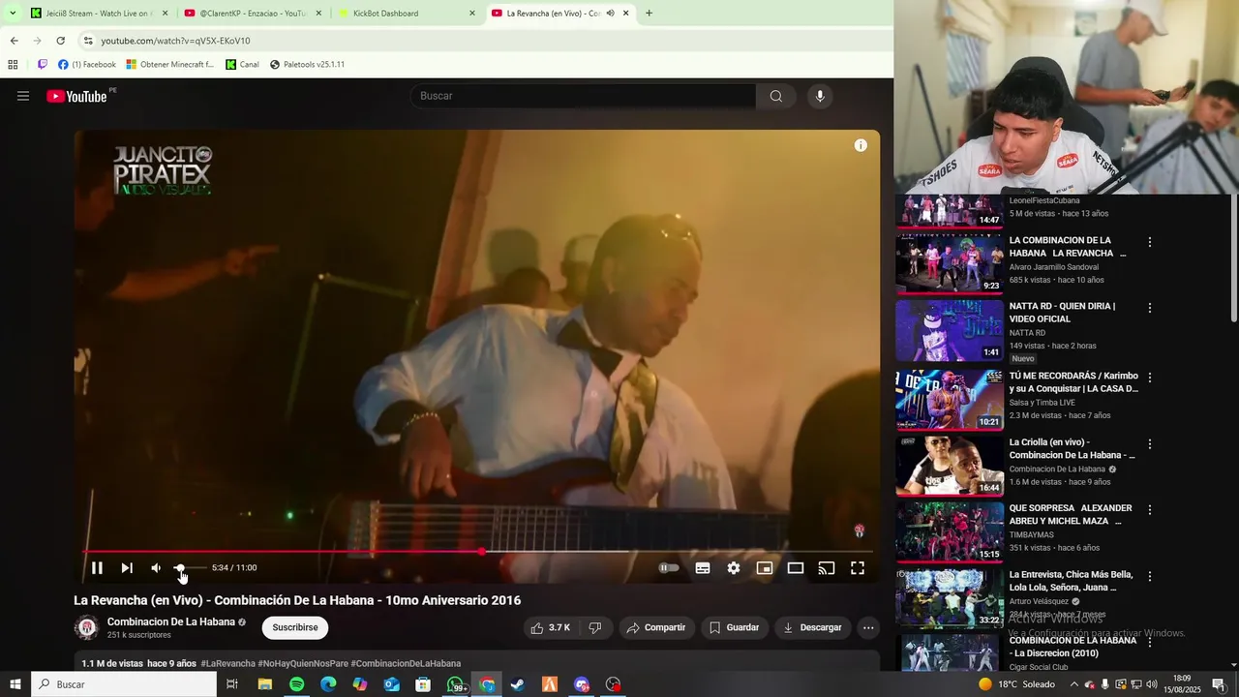Like the video with thumbs up

pos(550,627)
